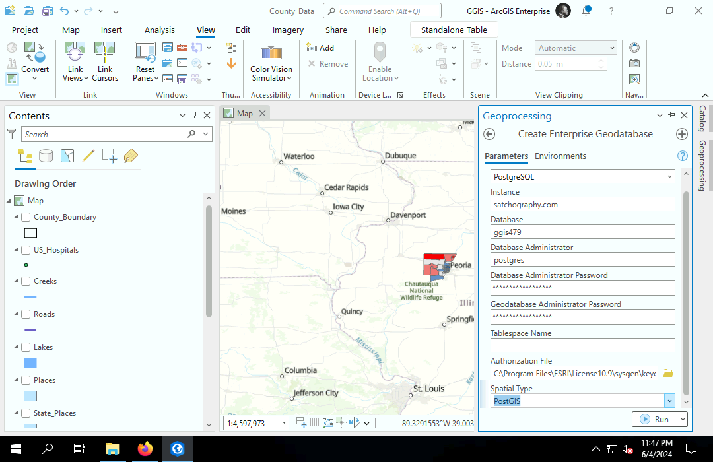Click the Reset Panes icon
The height and width of the screenshot is (462, 713).
[x=145, y=53]
